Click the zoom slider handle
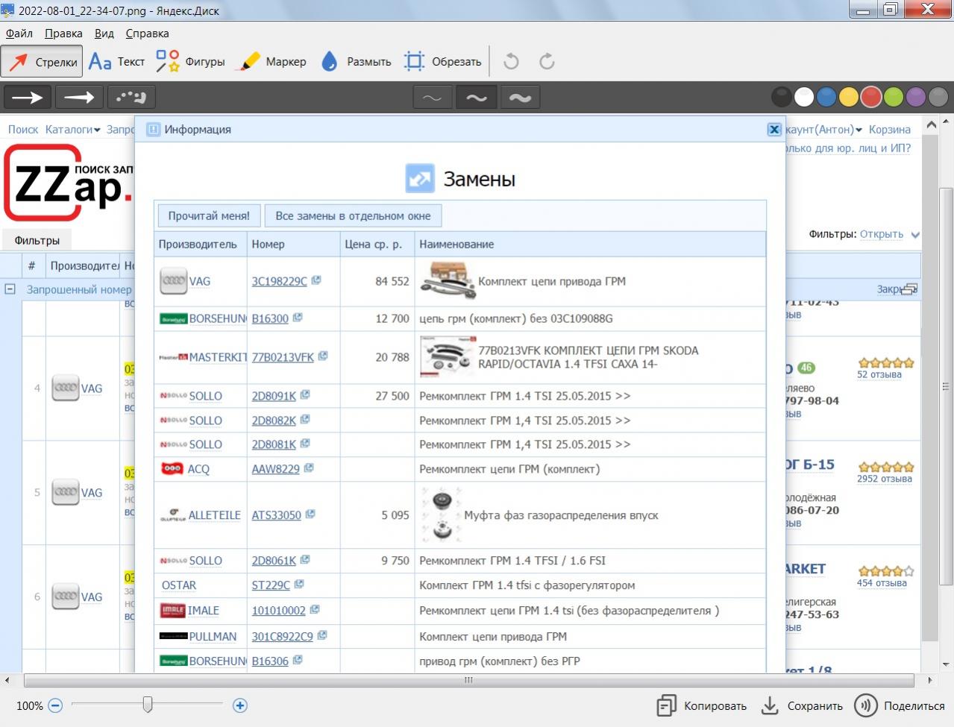 point(148,704)
